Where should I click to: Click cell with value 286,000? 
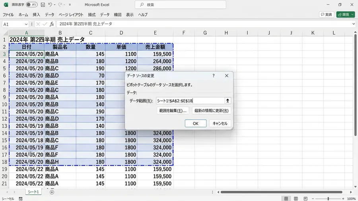155,68
